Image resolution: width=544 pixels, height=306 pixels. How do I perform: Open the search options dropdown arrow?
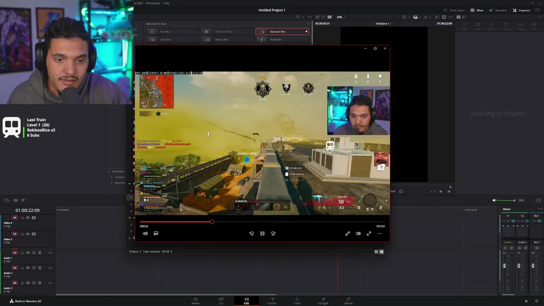303,17
